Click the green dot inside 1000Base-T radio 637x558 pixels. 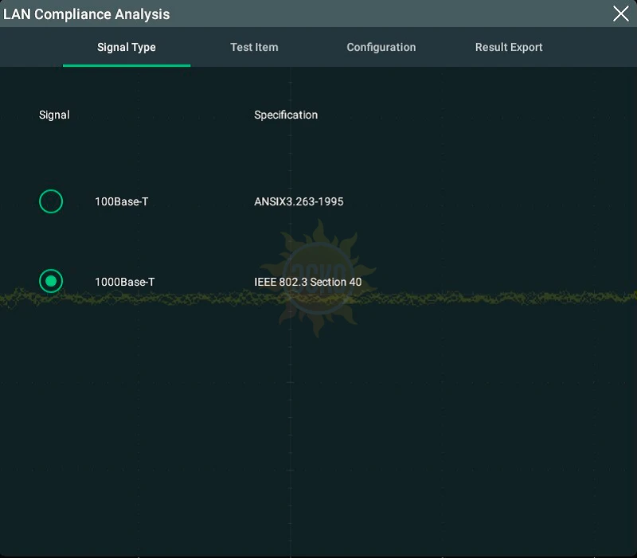51,281
